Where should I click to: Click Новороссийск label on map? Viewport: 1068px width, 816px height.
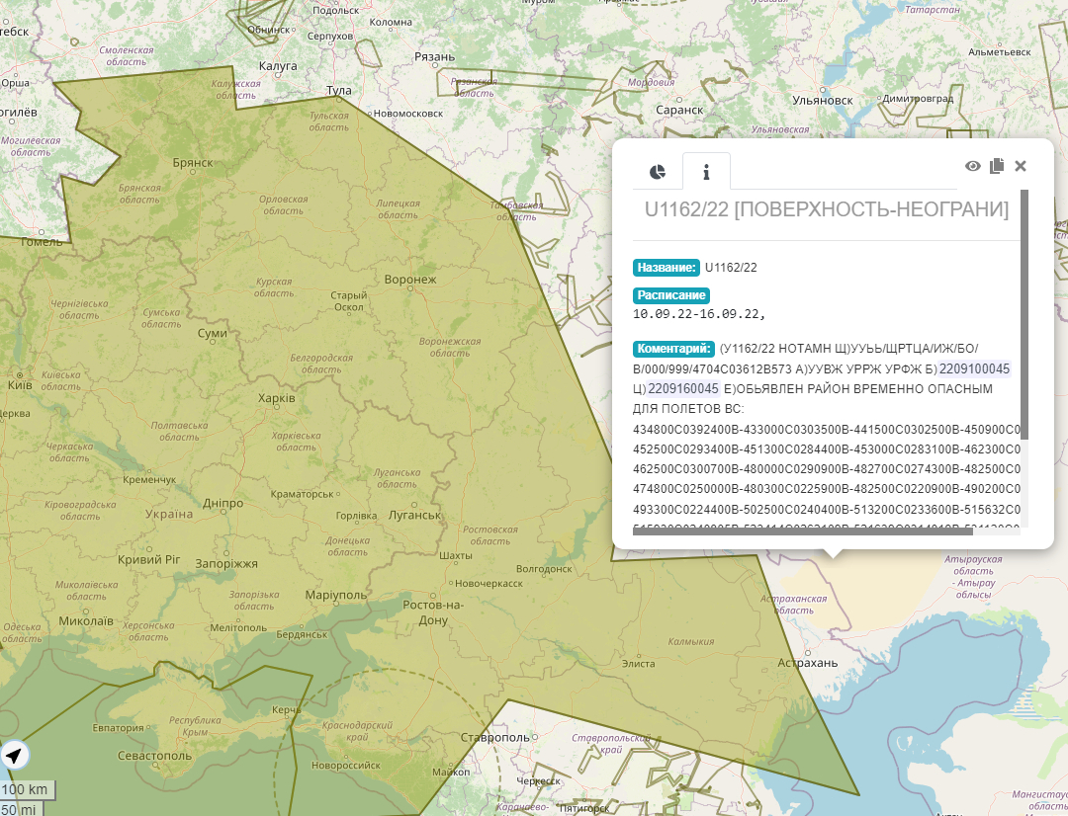pyautogui.click(x=346, y=766)
